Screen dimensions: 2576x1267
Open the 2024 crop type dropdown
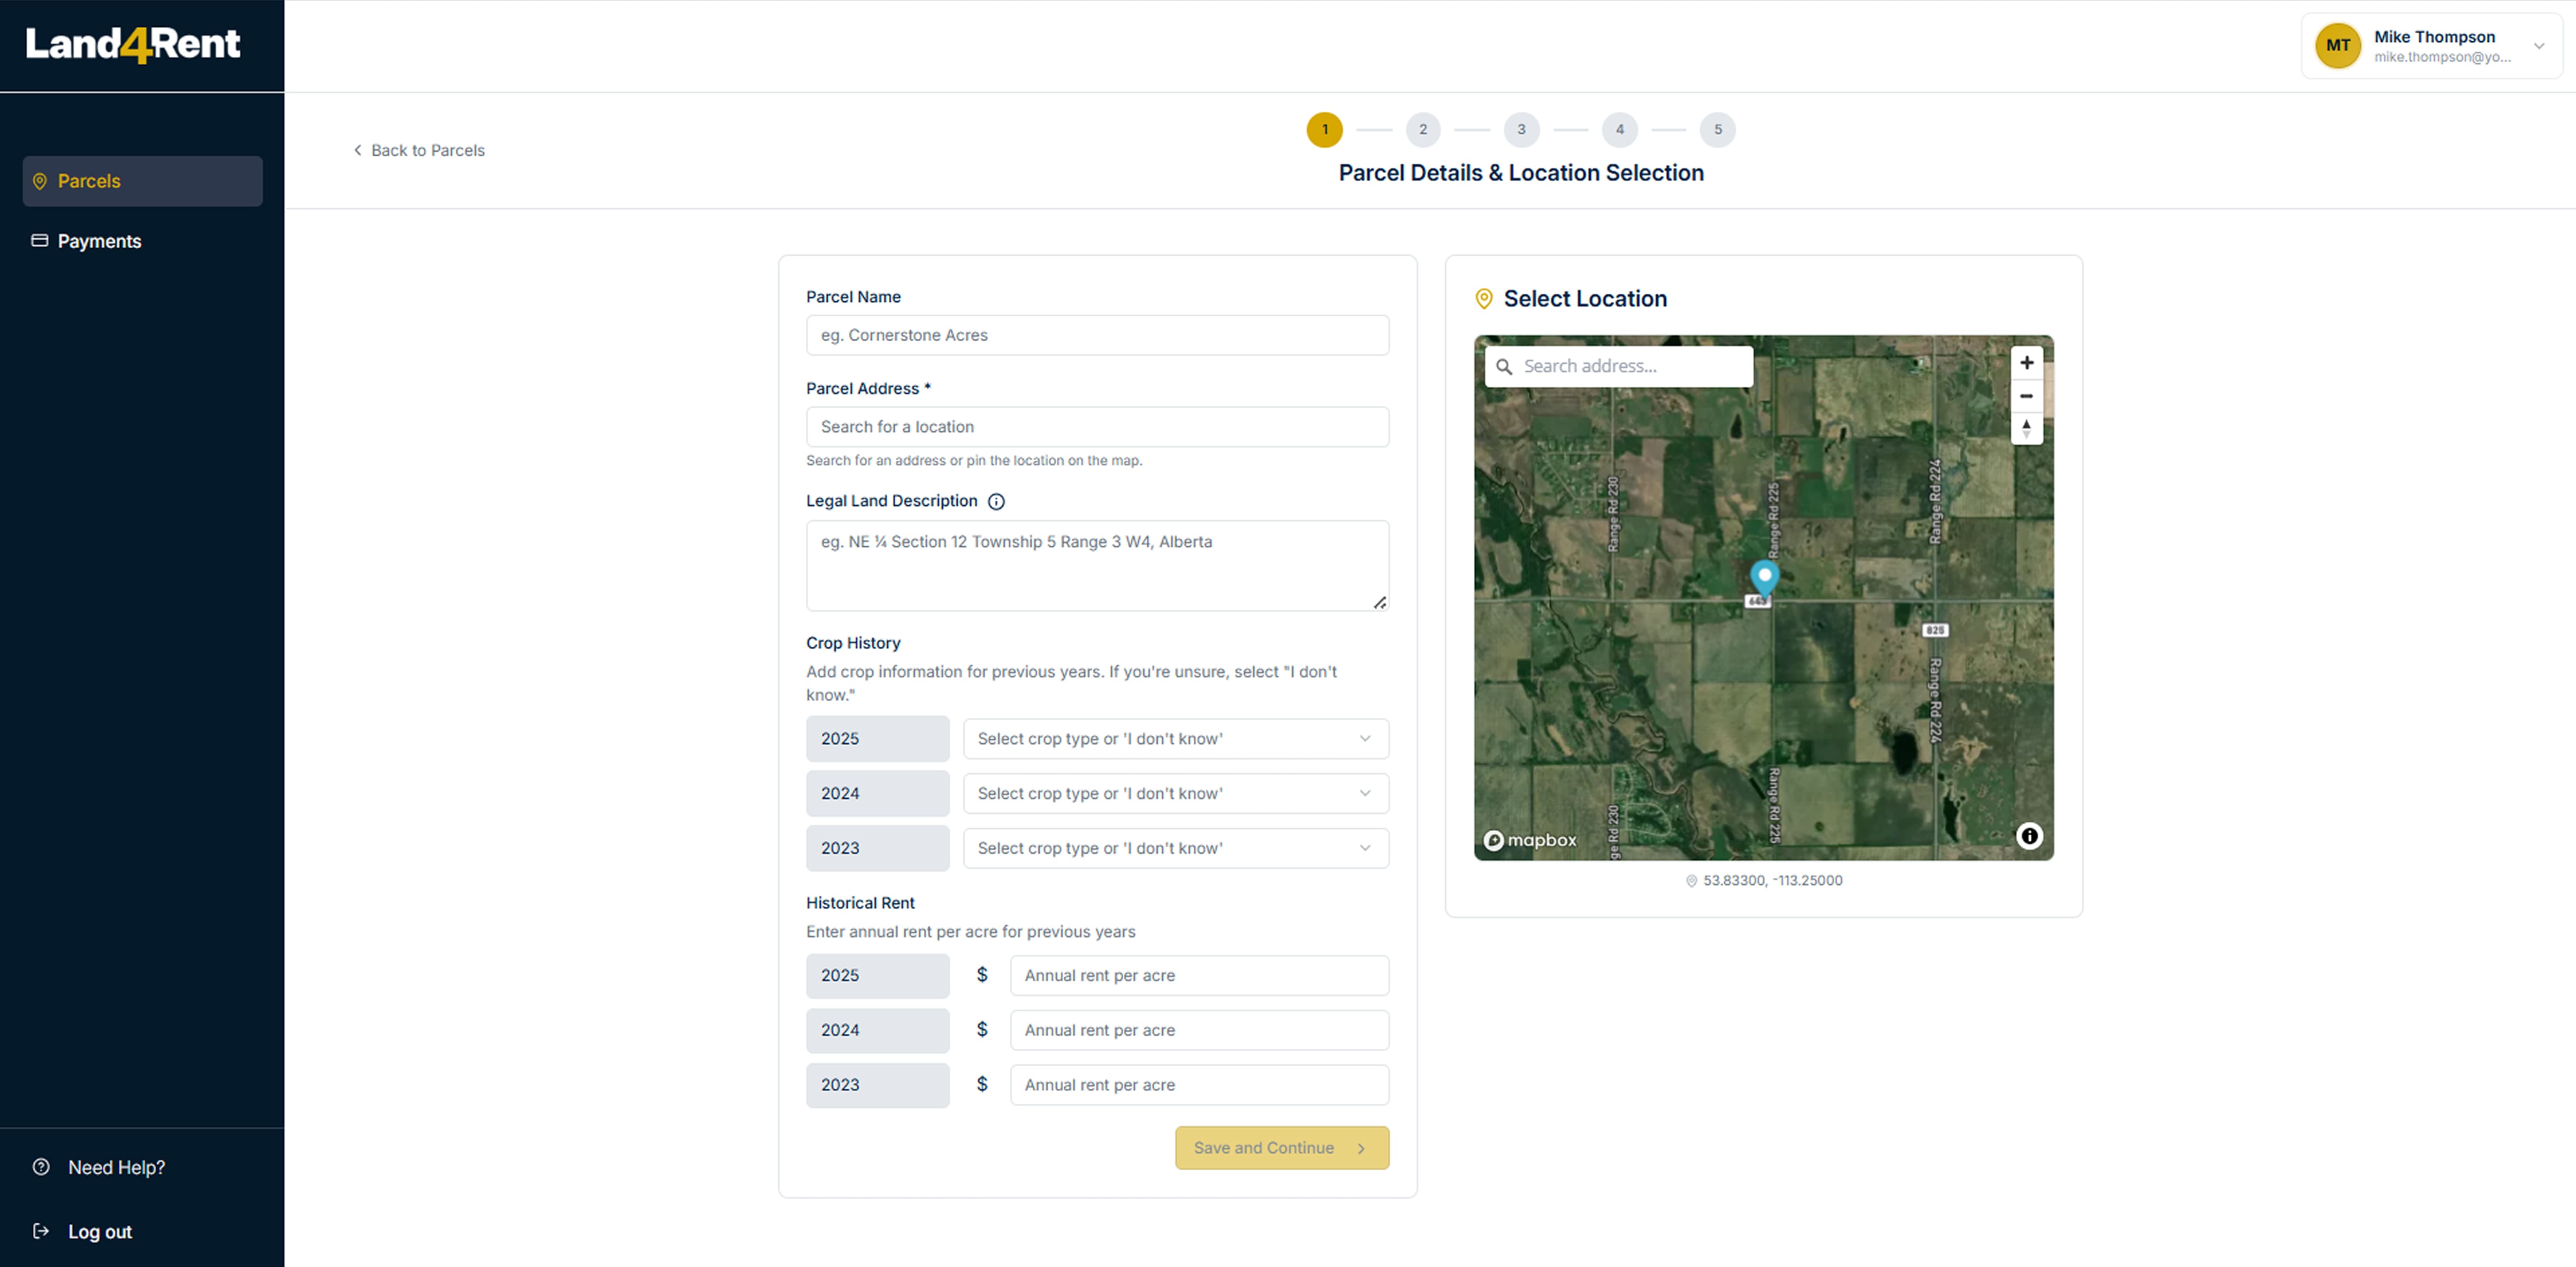1175,794
